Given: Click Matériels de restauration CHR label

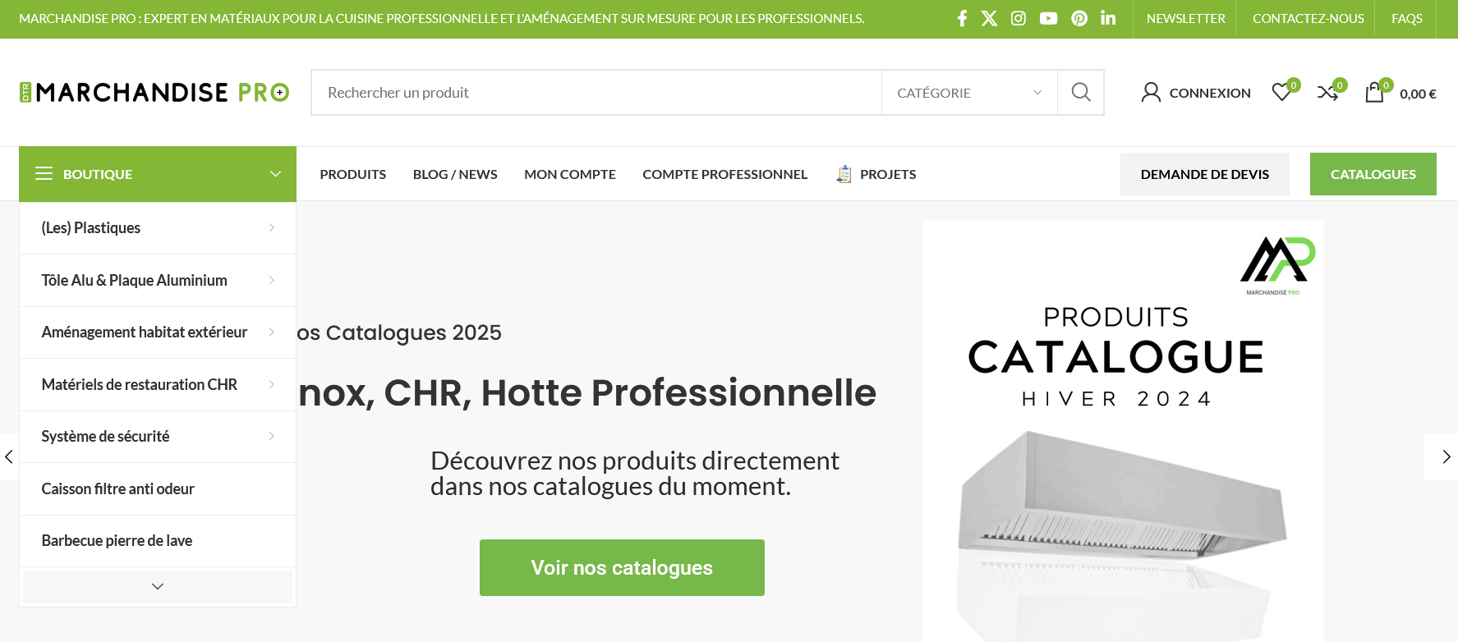Looking at the screenshot, I should point(139,384).
